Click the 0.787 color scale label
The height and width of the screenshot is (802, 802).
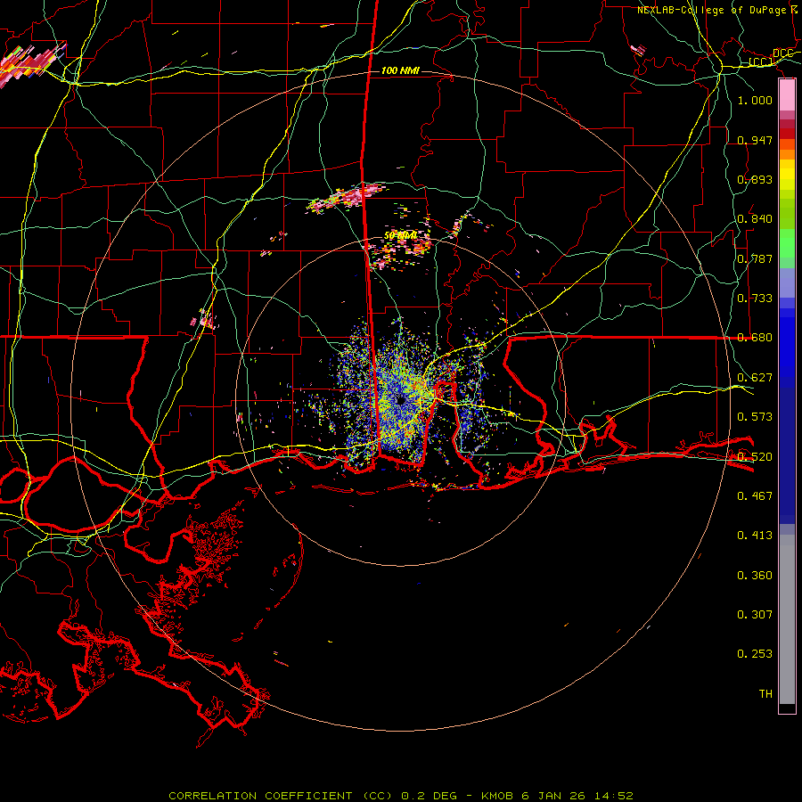coord(755,258)
